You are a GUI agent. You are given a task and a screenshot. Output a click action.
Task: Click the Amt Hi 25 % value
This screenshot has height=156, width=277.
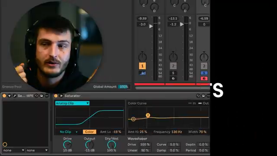(x=143, y=132)
